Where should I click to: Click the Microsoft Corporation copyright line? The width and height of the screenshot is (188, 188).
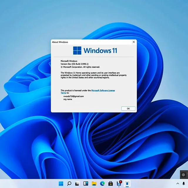80,67
